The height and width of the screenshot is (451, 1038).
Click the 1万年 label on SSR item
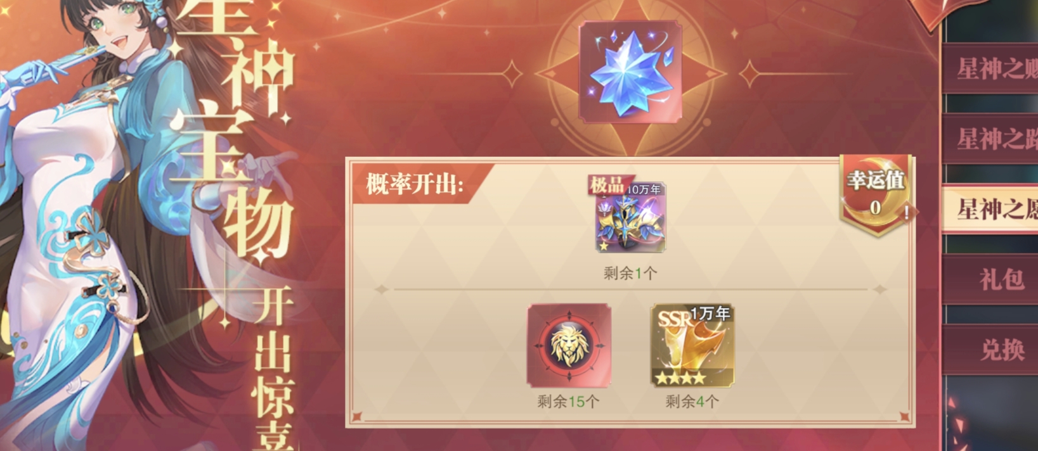click(x=710, y=313)
